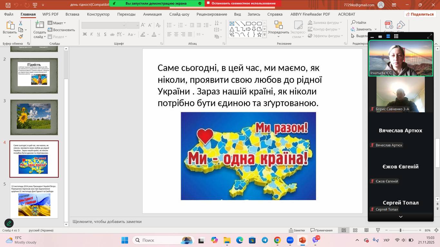Click the Cut scissors icon
The width and height of the screenshot is (440, 247).
pos(21,23)
